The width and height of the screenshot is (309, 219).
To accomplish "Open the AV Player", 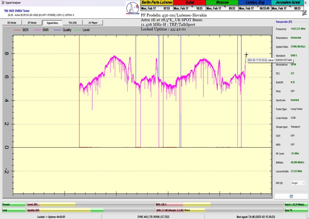I will pyautogui.click(x=93, y=23).
